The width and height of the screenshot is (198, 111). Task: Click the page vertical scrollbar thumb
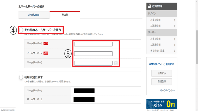(x=197, y=47)
